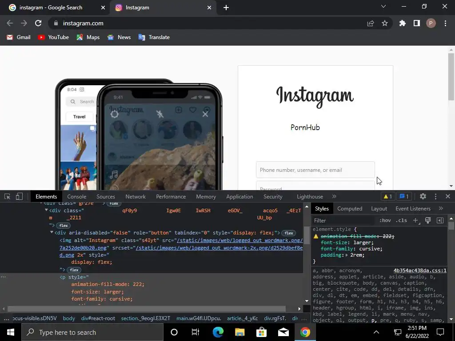
Task: Open the Chrome three-dot menu
Action: 445,23
